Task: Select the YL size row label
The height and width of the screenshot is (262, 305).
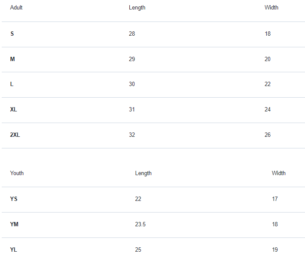Action: [x=14, y=250]
